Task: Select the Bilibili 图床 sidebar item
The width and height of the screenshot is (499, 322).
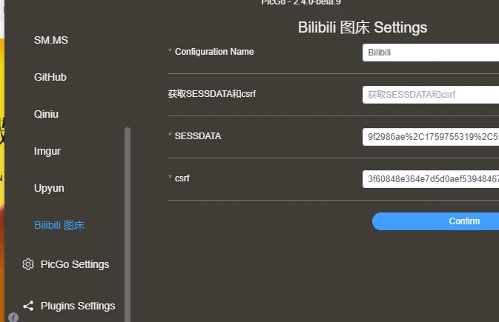Action: [59, 225]
